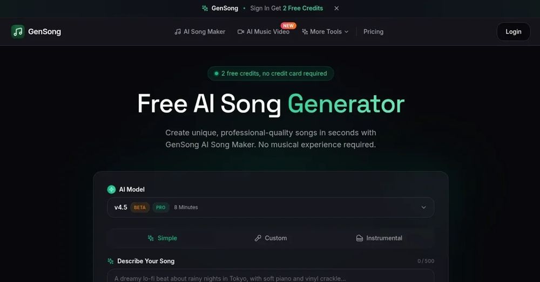
Task: Click the Login button
Action: (513, 32)
